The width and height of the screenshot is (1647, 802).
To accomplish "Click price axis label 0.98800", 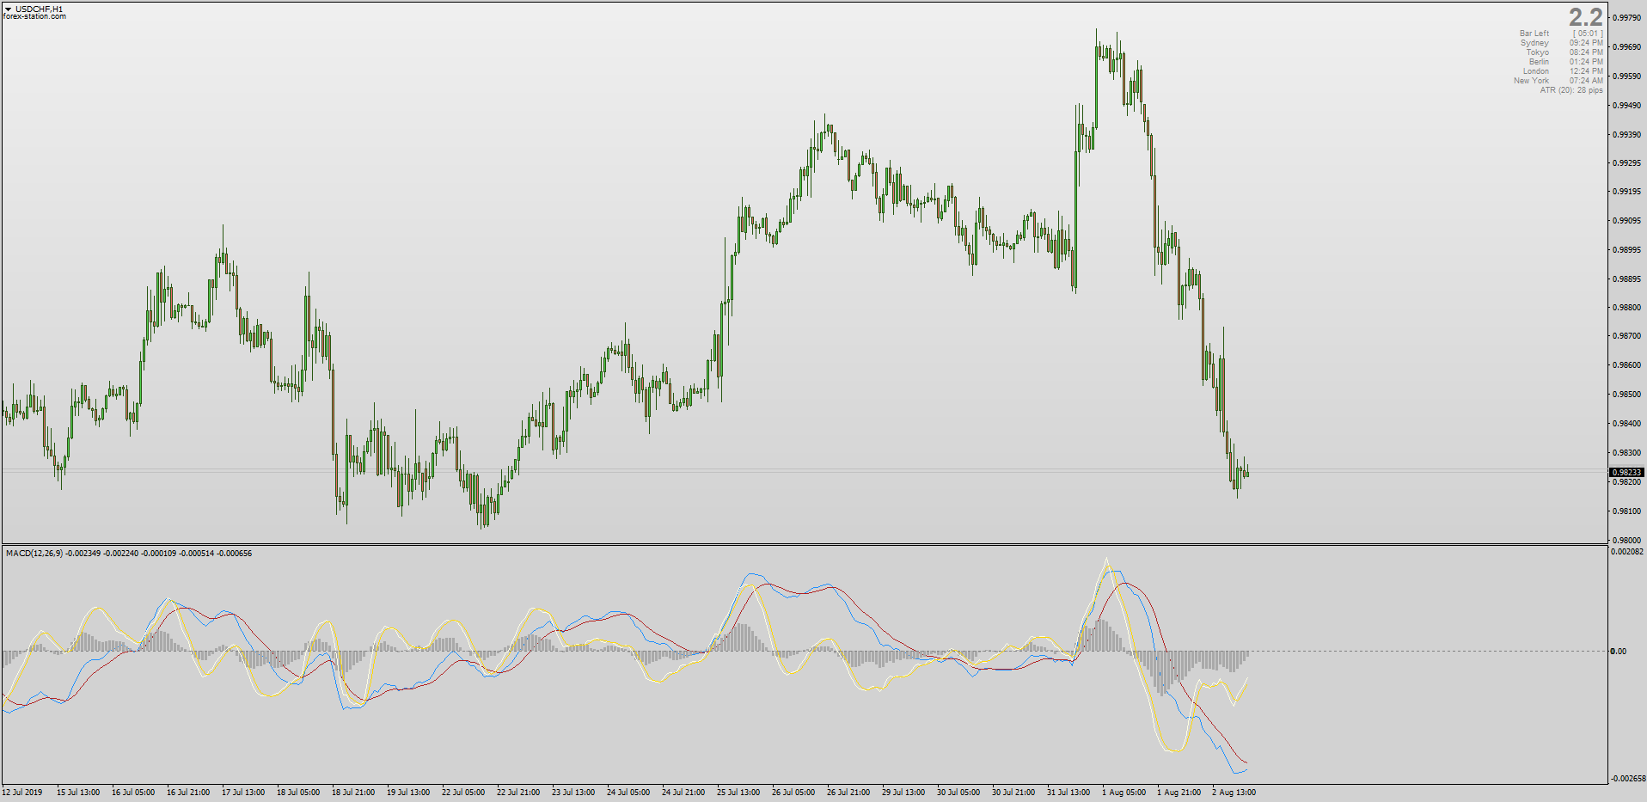I will click(1628, 308).
